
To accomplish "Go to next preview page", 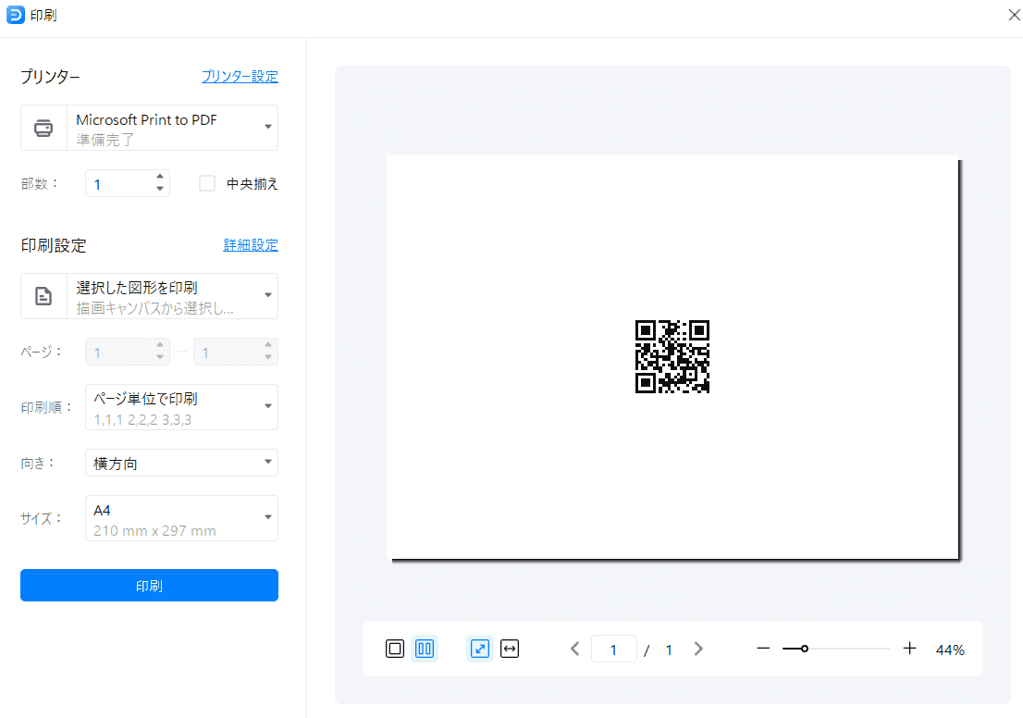I will point(698,649).
